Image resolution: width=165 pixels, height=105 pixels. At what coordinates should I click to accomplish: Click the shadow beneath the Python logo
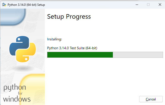(23, 68)
